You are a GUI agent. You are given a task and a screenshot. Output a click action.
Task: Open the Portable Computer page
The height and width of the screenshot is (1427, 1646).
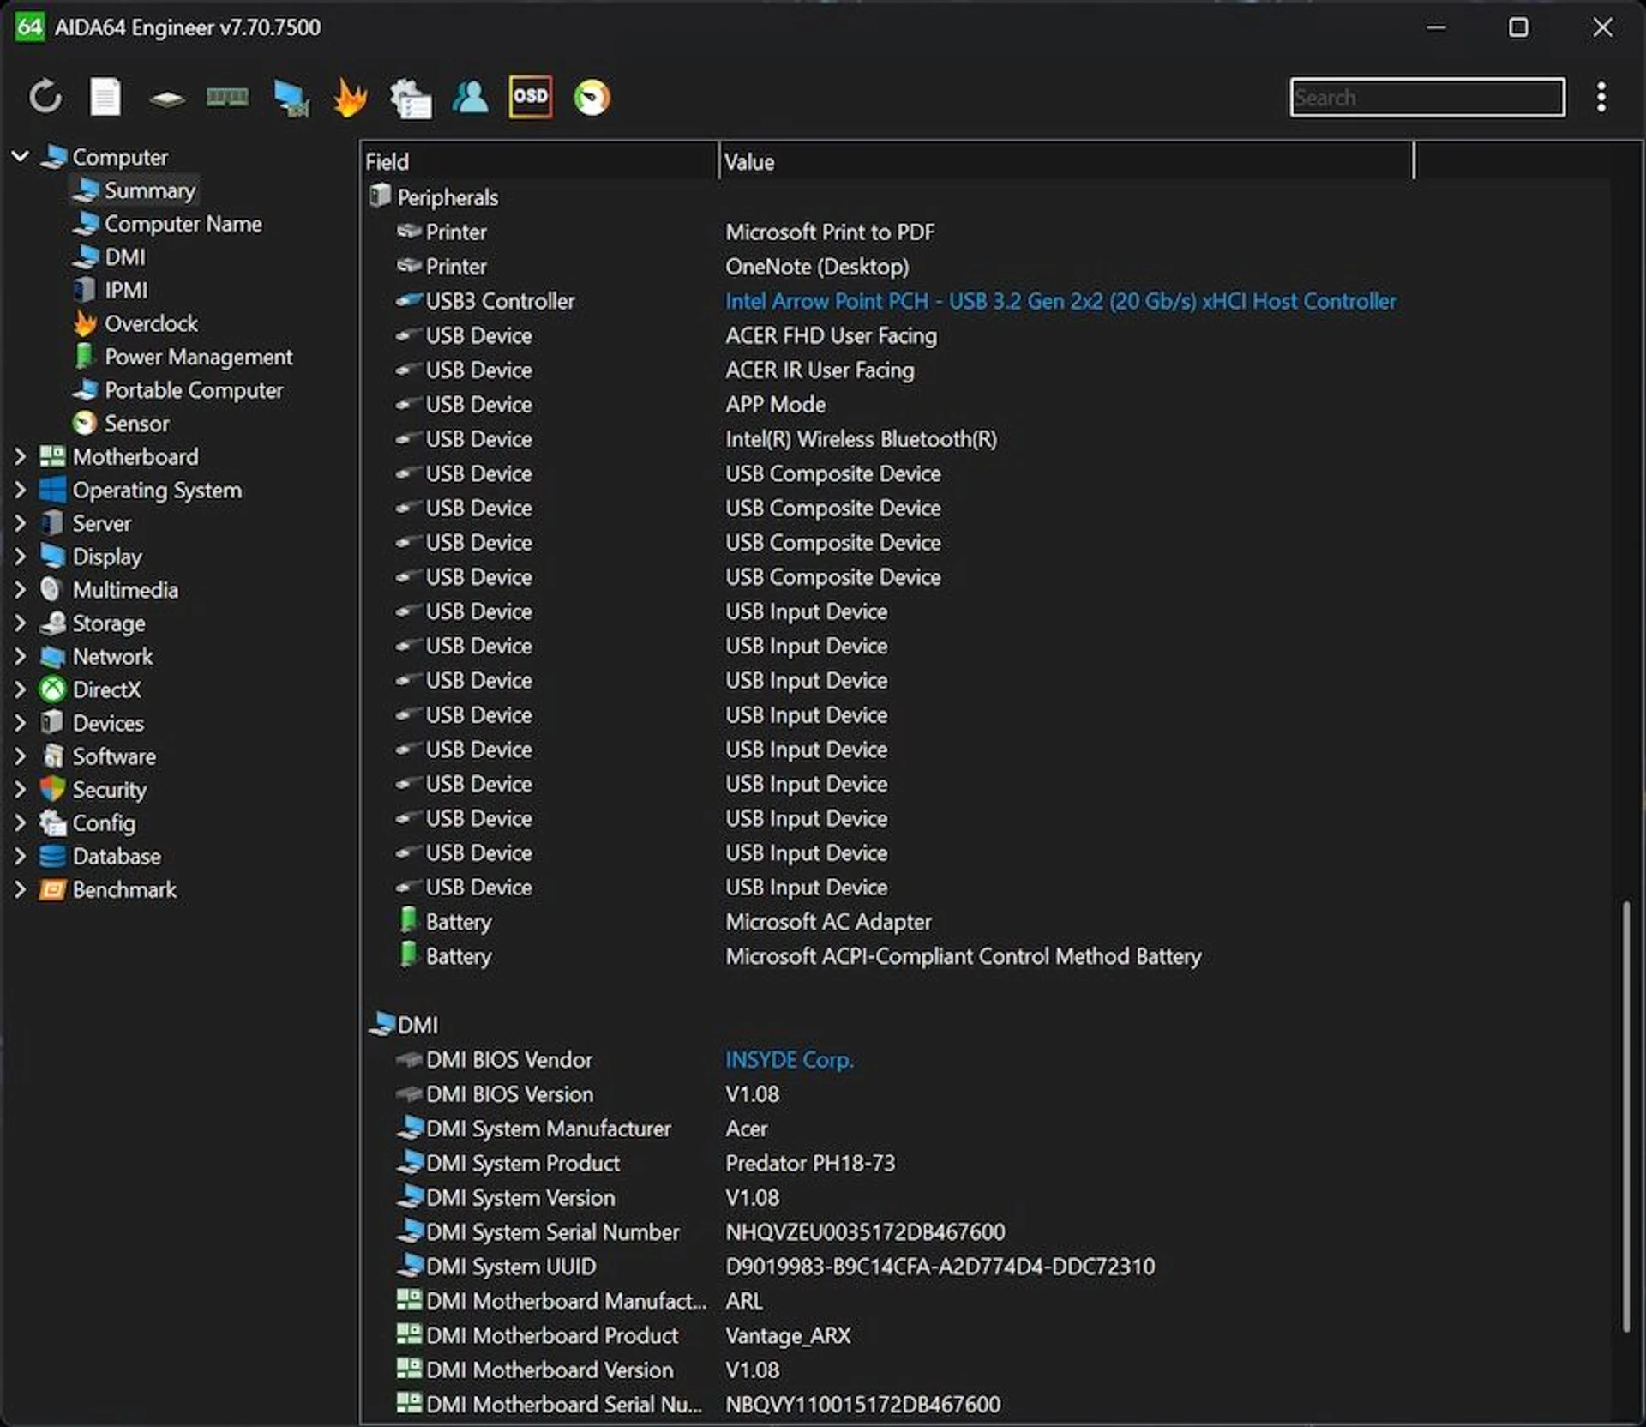(x=177, y=390)
